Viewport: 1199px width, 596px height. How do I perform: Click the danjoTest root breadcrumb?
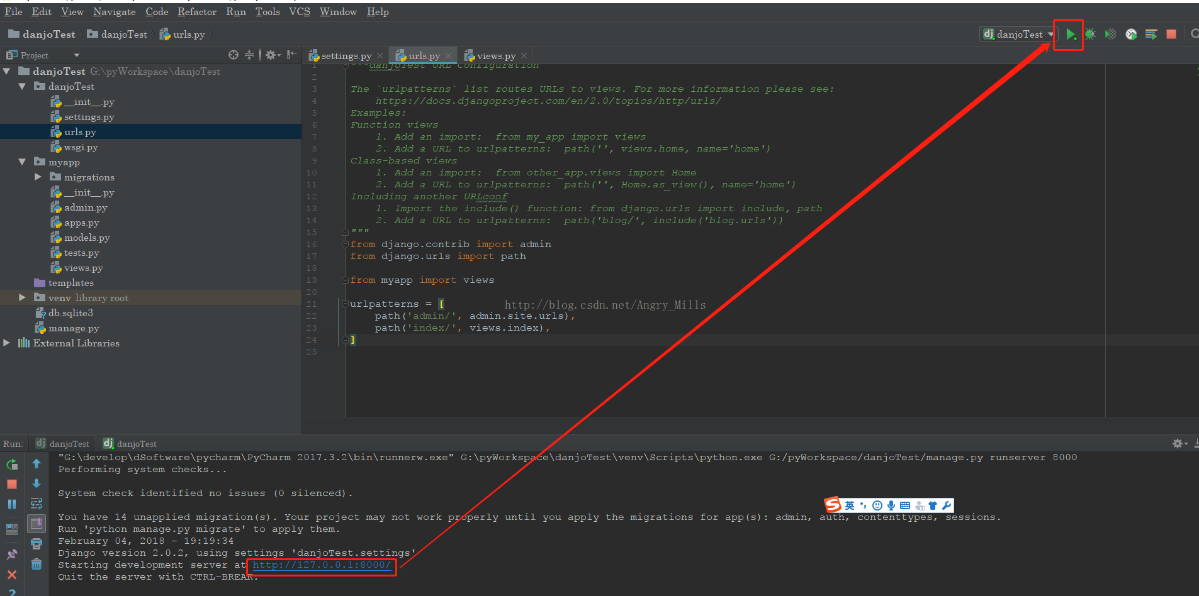pyautogui.click(x=42, y=35)
